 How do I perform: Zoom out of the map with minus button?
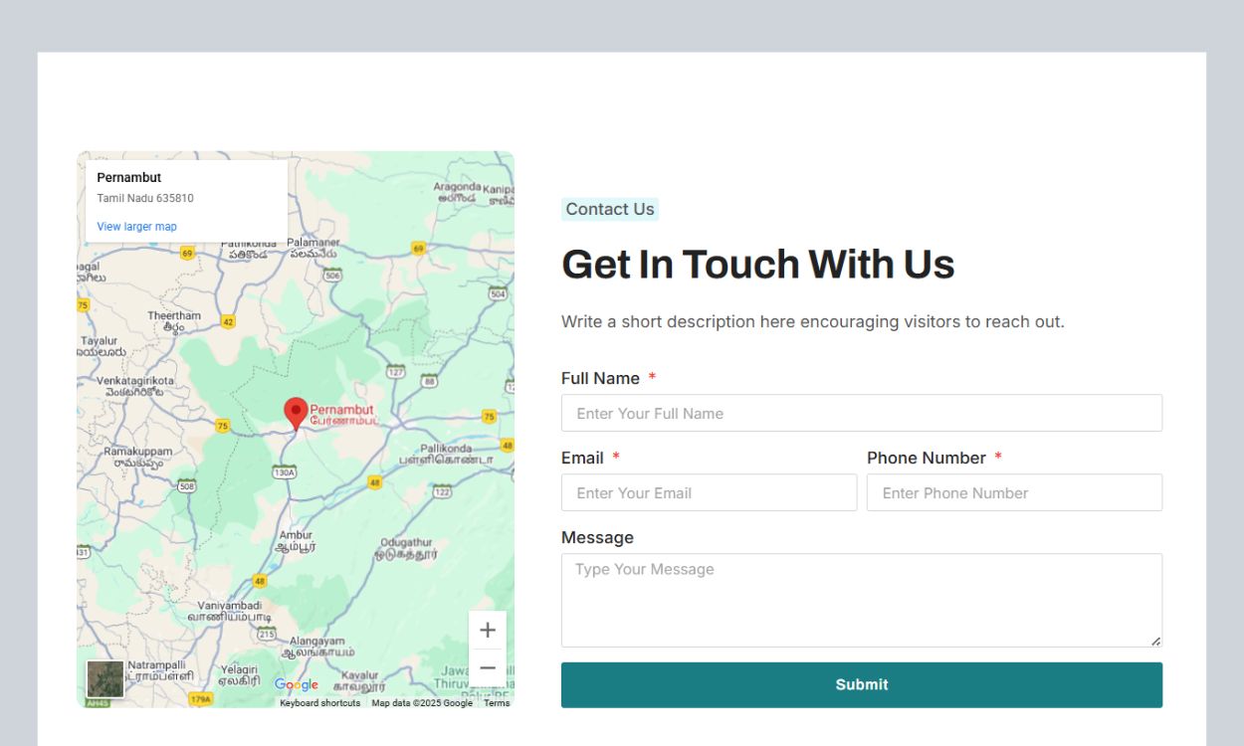[x=488, y=667]
